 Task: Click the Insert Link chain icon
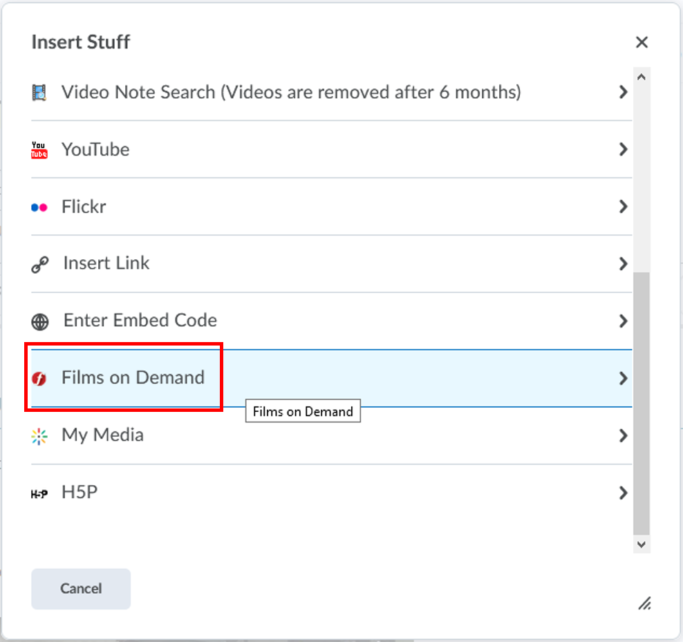click(39, 263)
